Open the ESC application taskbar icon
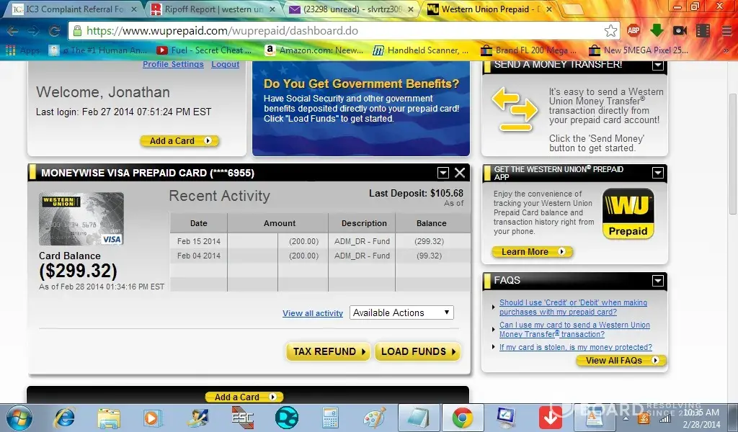Viewport: 738px width, 432px height. point(243,418)
